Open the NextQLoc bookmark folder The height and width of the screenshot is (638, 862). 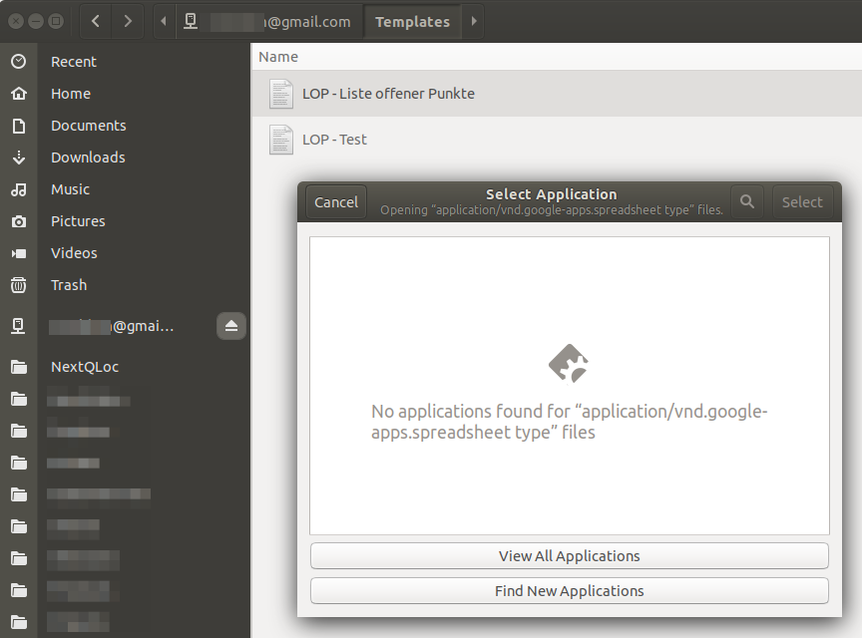point(85,367)
